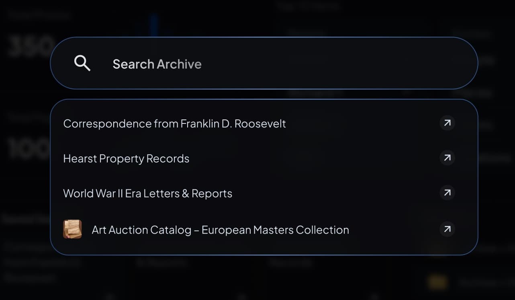Open arrow icon beside Franklin D. Roosevelt correspondence

(x=447, y=123)
